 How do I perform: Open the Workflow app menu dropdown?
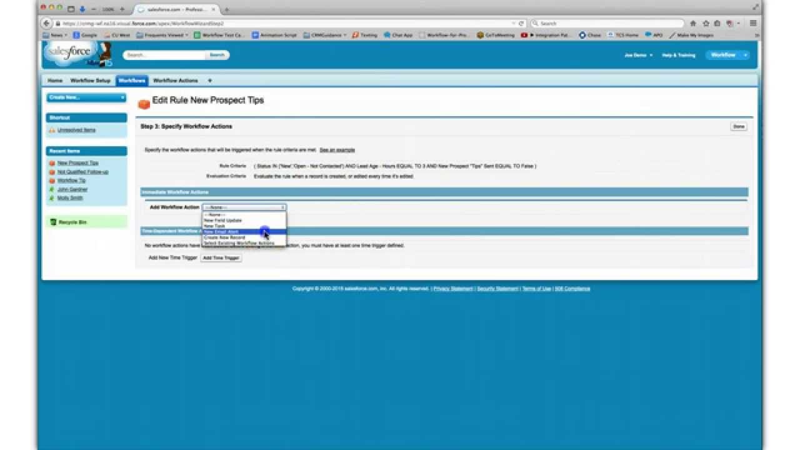point(727,55)
